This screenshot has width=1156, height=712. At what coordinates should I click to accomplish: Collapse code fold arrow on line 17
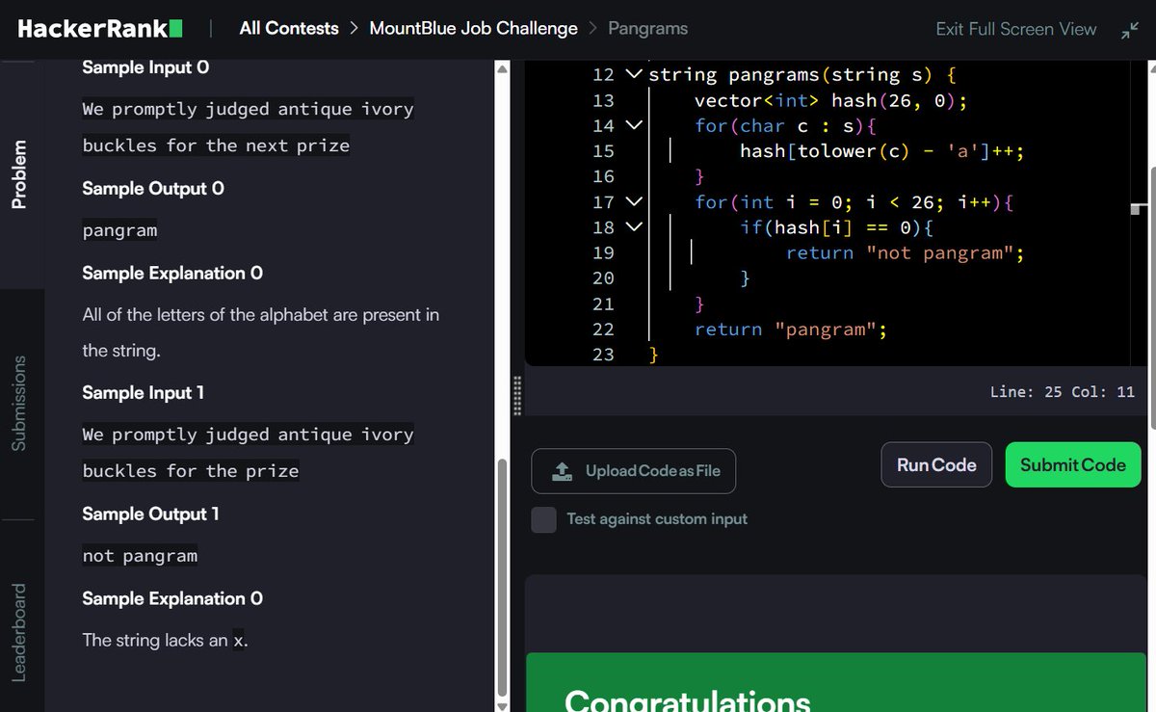coord(633,201)
